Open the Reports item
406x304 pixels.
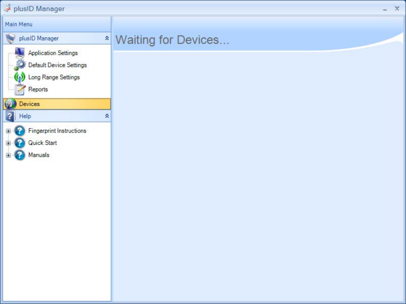pos(38,89)
